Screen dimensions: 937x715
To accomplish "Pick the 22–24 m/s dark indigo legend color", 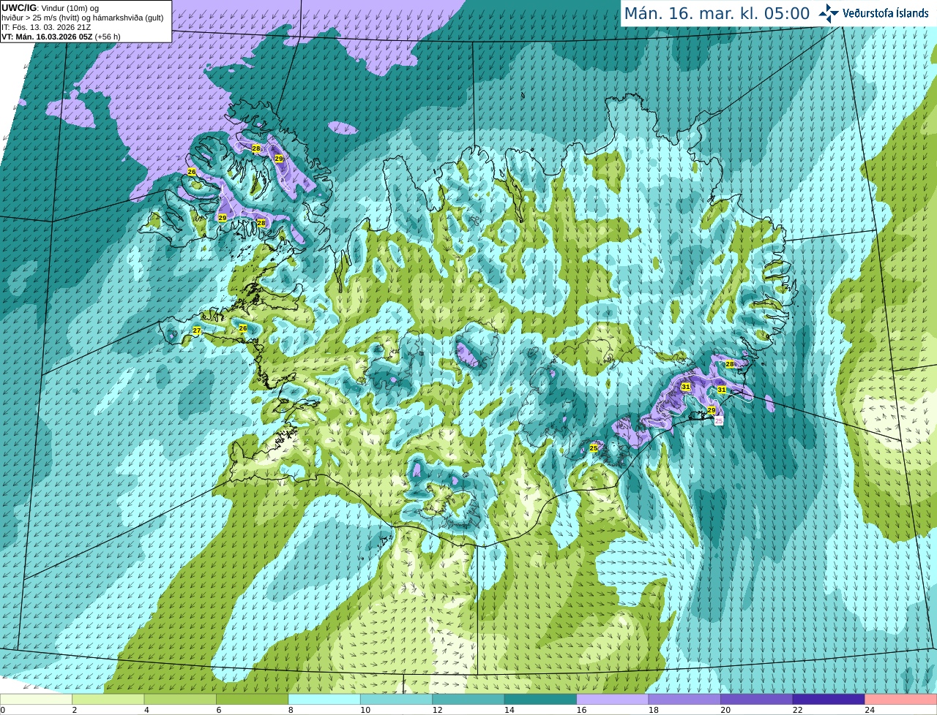I will (829, 699).
